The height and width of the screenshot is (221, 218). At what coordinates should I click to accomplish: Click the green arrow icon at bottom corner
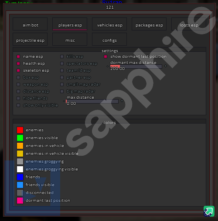coord(209,211)
